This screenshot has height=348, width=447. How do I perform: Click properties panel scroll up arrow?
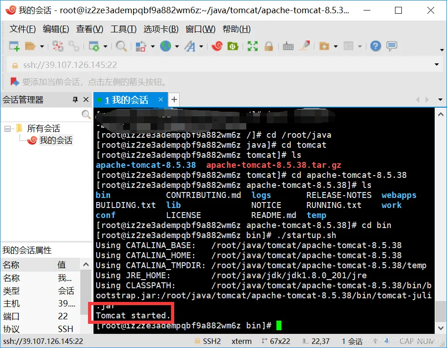coord(86,265)
